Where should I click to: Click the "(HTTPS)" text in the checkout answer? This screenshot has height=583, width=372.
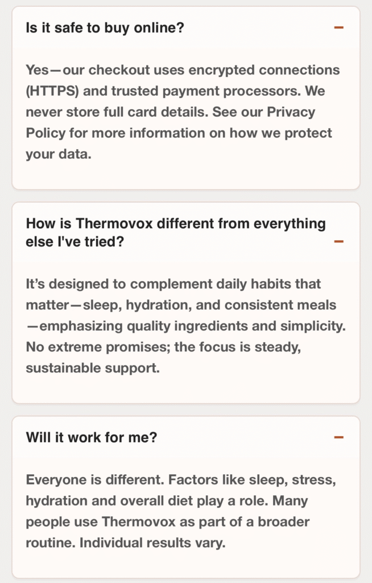(x=51, y=91)
